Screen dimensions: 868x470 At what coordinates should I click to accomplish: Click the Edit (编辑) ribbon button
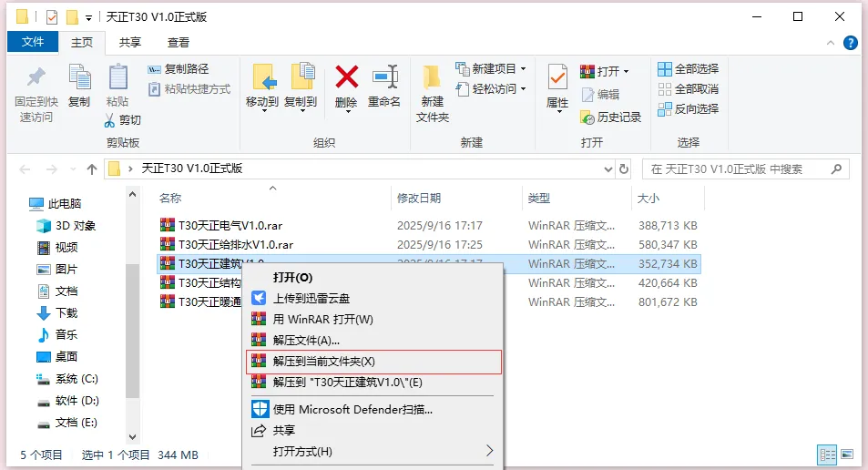click(x=600, y=95)
